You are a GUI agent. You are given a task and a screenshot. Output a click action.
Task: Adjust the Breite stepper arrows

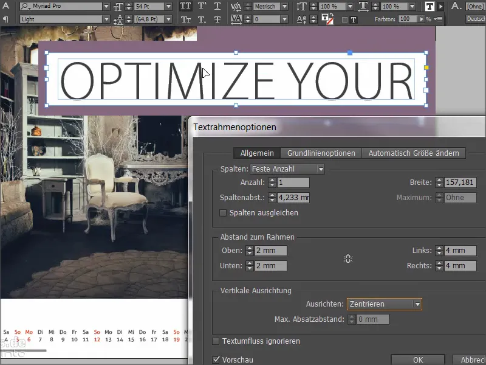(439, 182)
